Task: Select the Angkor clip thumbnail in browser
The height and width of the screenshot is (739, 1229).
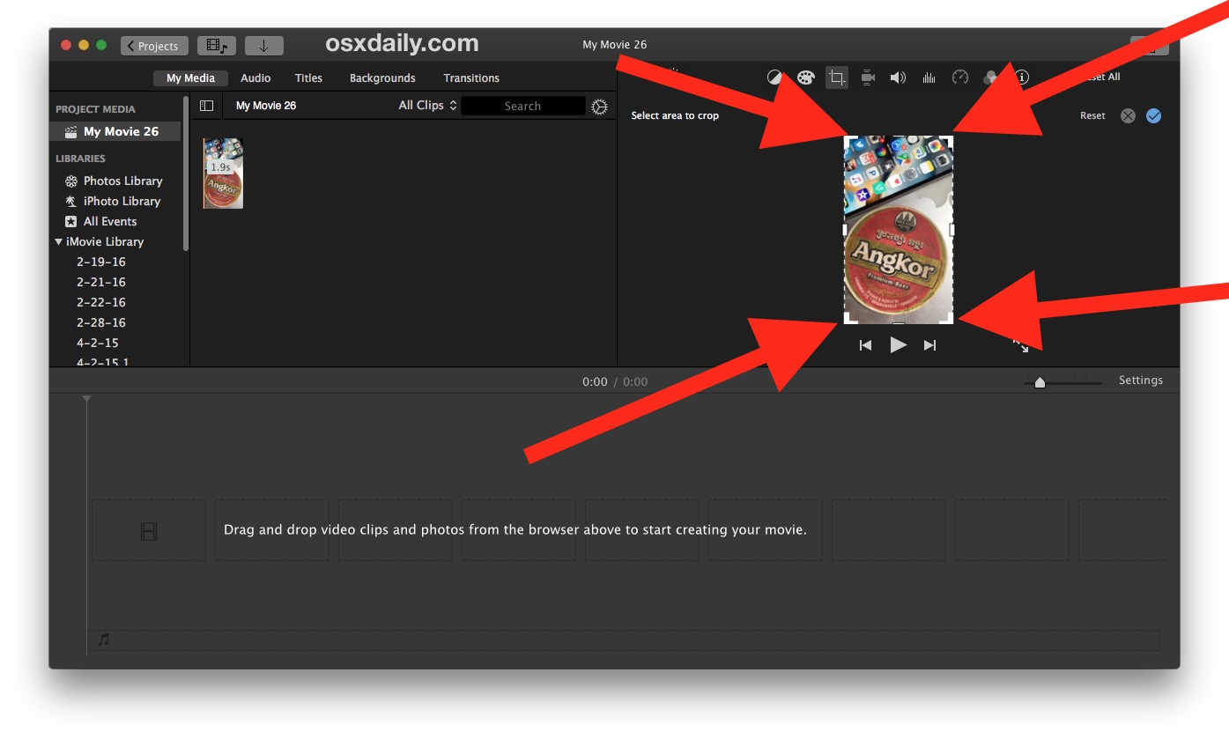Action: [x=223, y=173]
